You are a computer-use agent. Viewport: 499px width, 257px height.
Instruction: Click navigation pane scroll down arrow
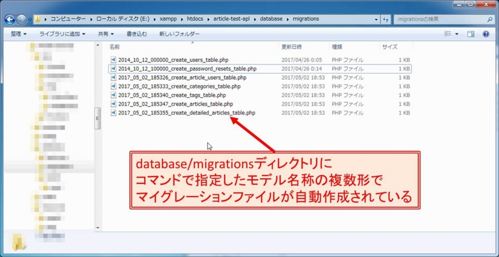[97, 228]
